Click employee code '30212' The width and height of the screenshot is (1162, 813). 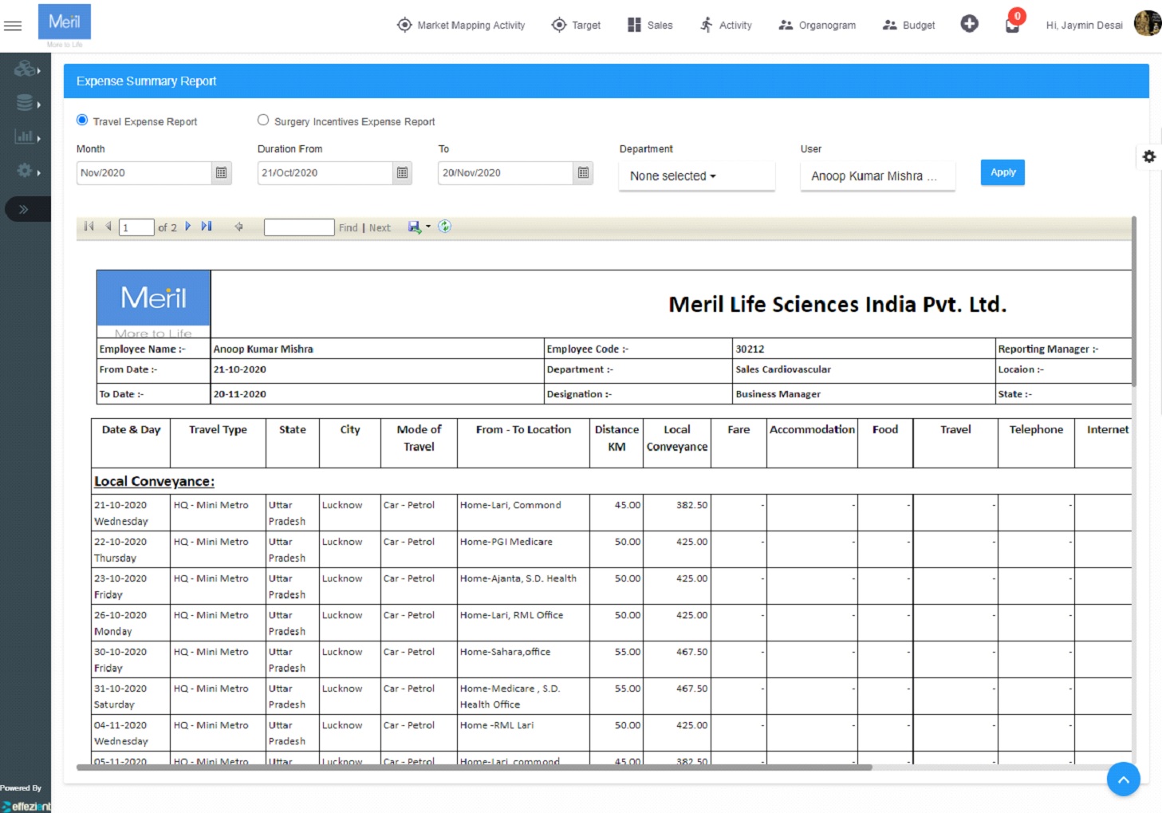pos(750,349)
